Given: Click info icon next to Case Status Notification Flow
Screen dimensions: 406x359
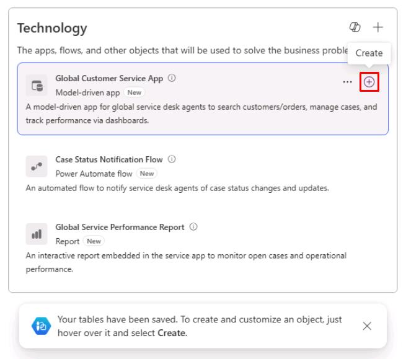Looking at the screenshot, I should 172,159.
